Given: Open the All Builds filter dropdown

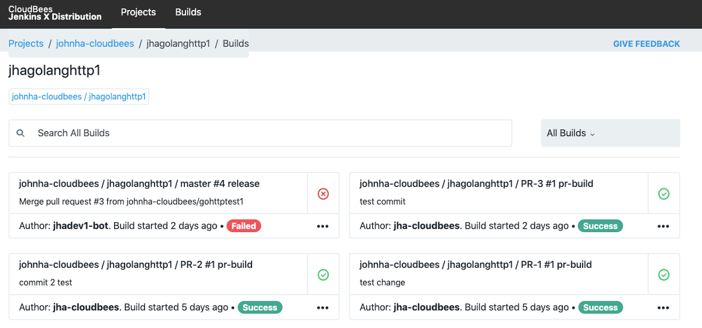Looking at the screenshot, I should tap(610, 133).
